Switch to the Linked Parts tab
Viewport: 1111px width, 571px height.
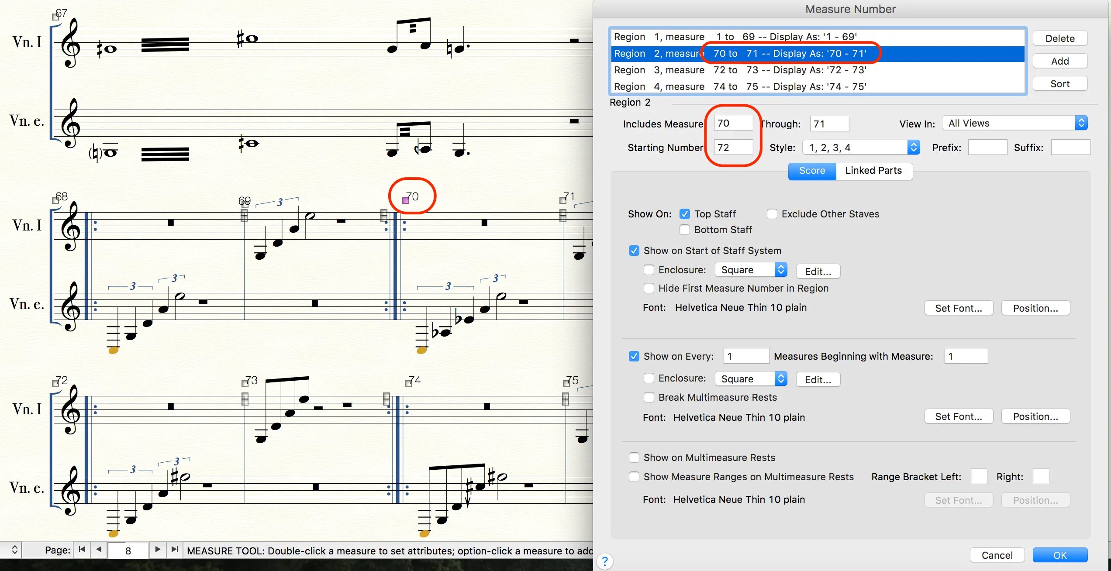(x=873, y=171)
